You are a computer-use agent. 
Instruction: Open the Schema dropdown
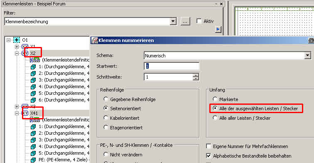307,56
